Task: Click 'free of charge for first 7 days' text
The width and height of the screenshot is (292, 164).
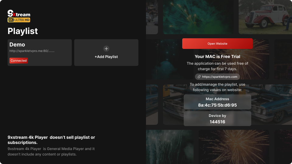Action: tap(217, 66)
